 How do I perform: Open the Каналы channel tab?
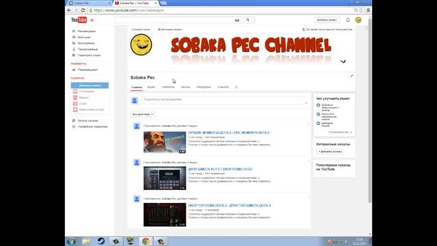(x=185, y=87)
